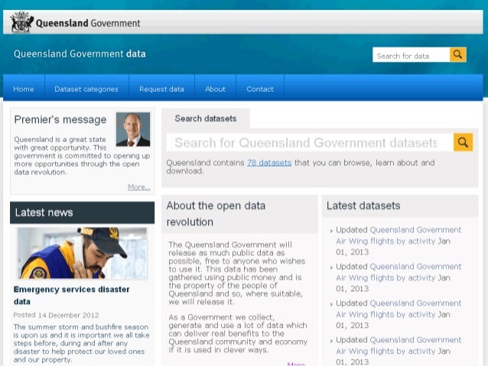Select the Search datasets tab
The image size is (488, 366).
pyautogui.click(x=206, y=118)
